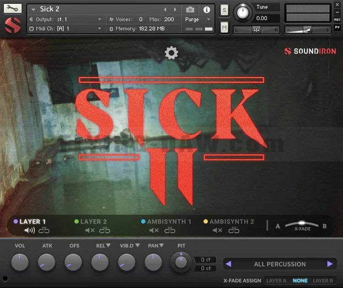Click the Tune value 0.00 field
Image resolution: width=343 pixels, height=288 pixels.
(x=265, y=18)
